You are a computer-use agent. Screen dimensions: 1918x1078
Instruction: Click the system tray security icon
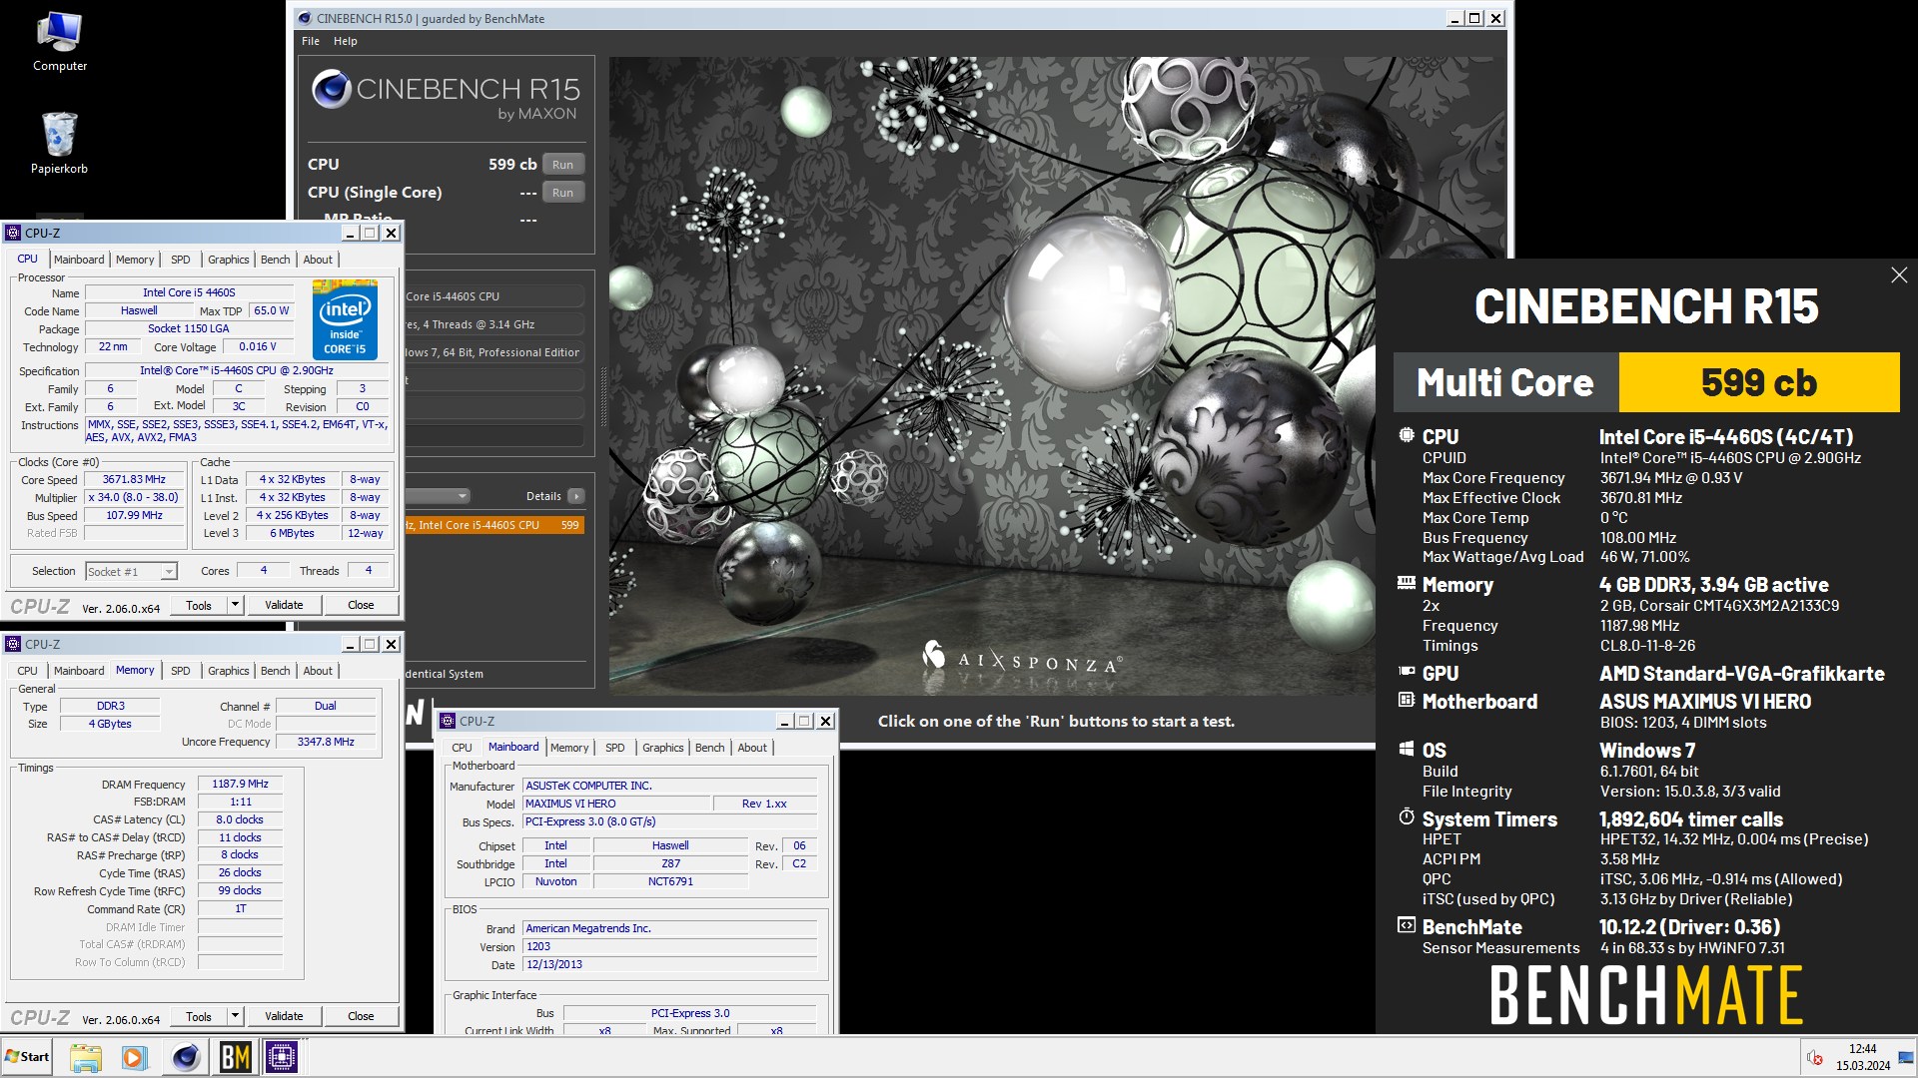[1815, 1058]
